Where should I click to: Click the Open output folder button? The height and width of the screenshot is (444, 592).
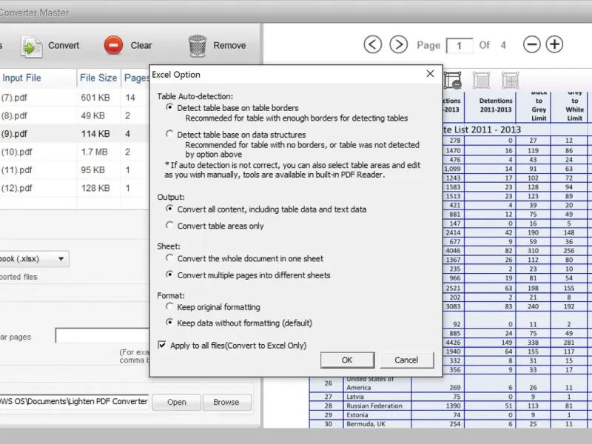click(x=176, y=402)
